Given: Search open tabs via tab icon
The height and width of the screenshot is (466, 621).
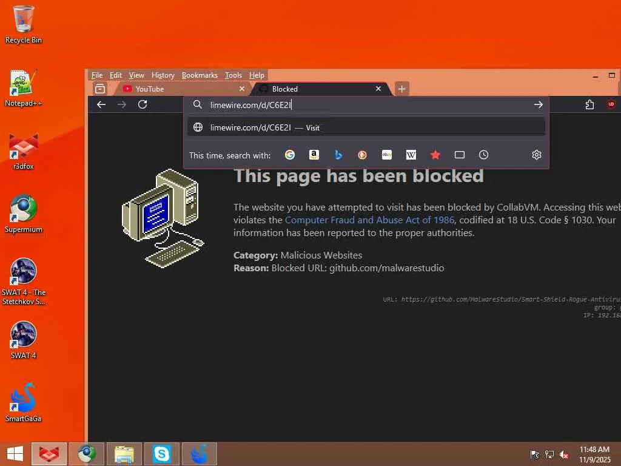Looking at the screenshot, I should [x=460, y=155].
